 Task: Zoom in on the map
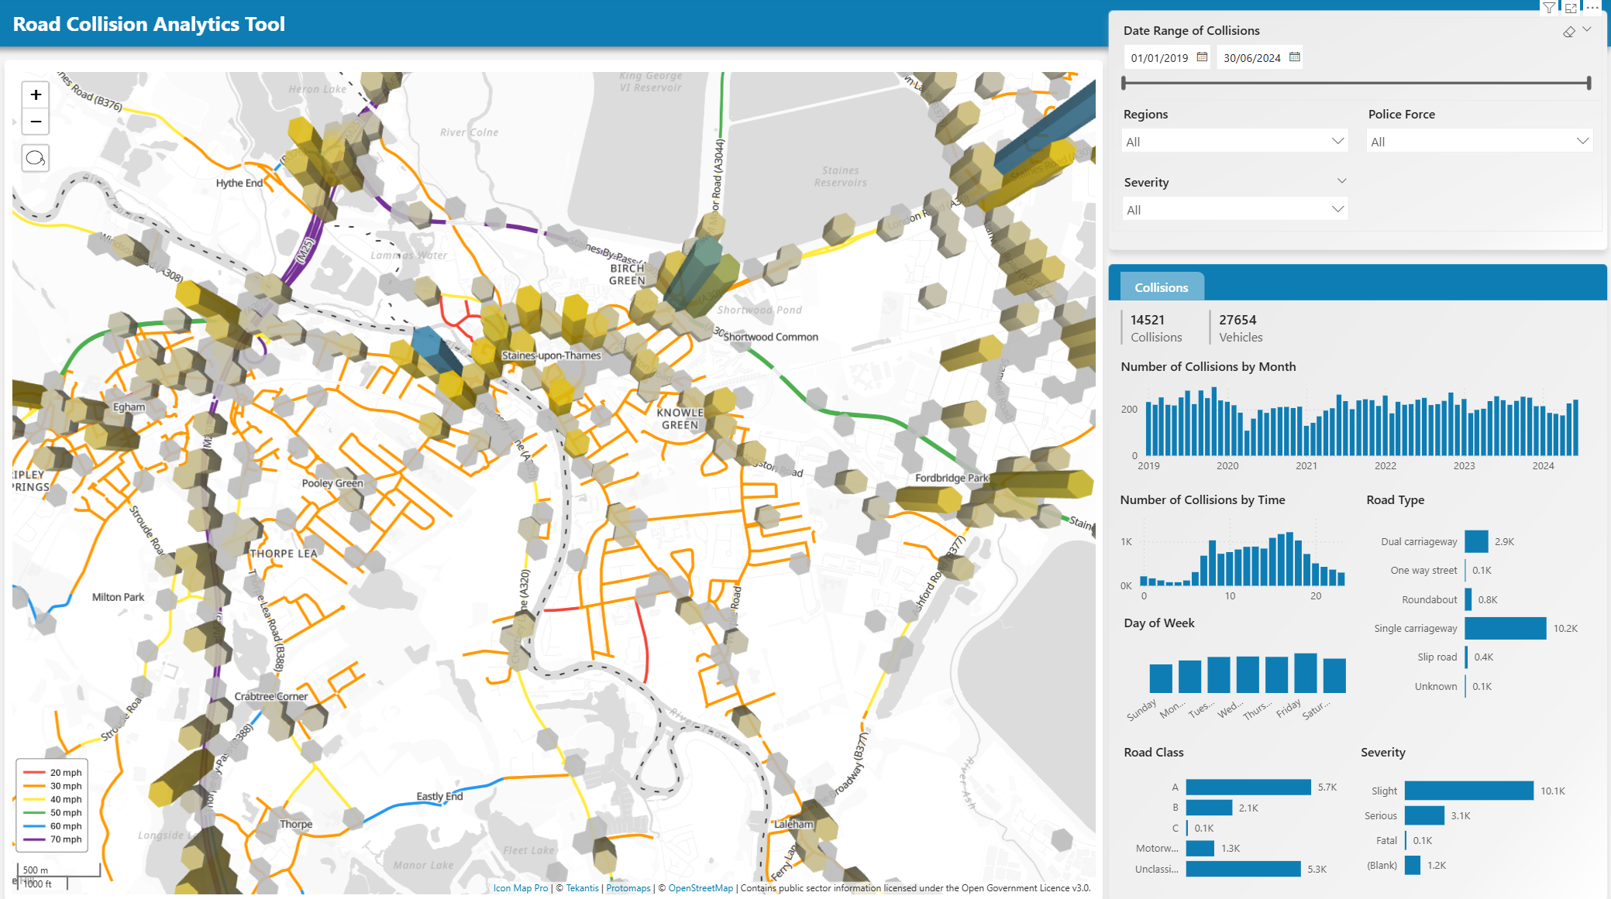[x=36, y=95]
